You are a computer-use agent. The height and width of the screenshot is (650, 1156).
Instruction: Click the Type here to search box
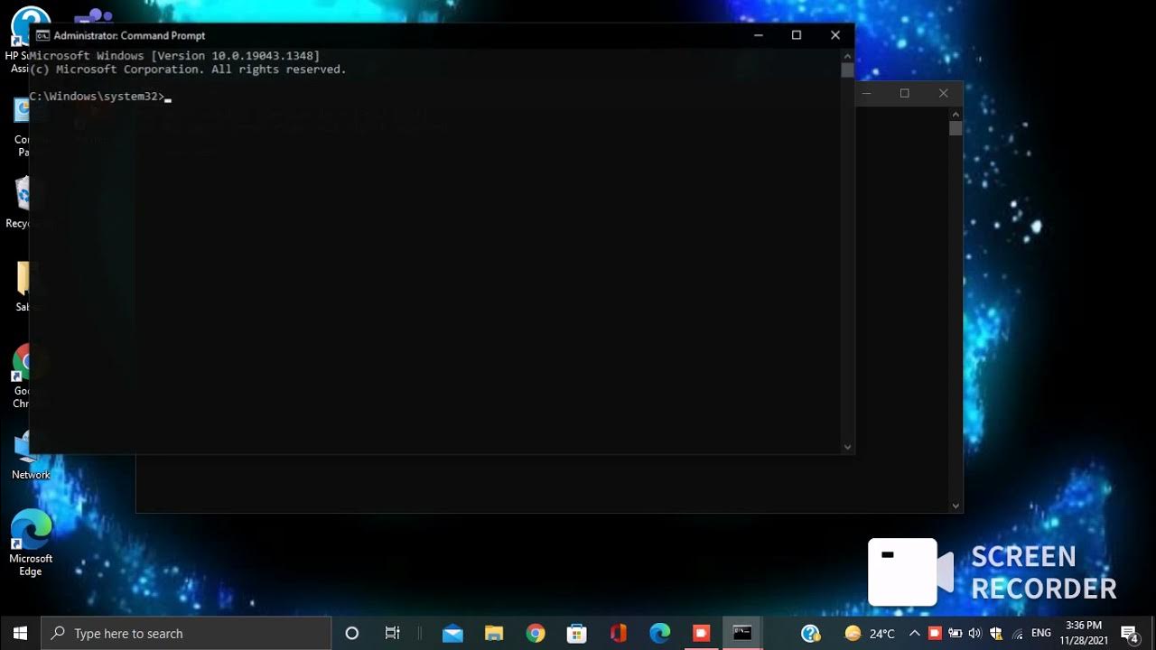point(187,634)
